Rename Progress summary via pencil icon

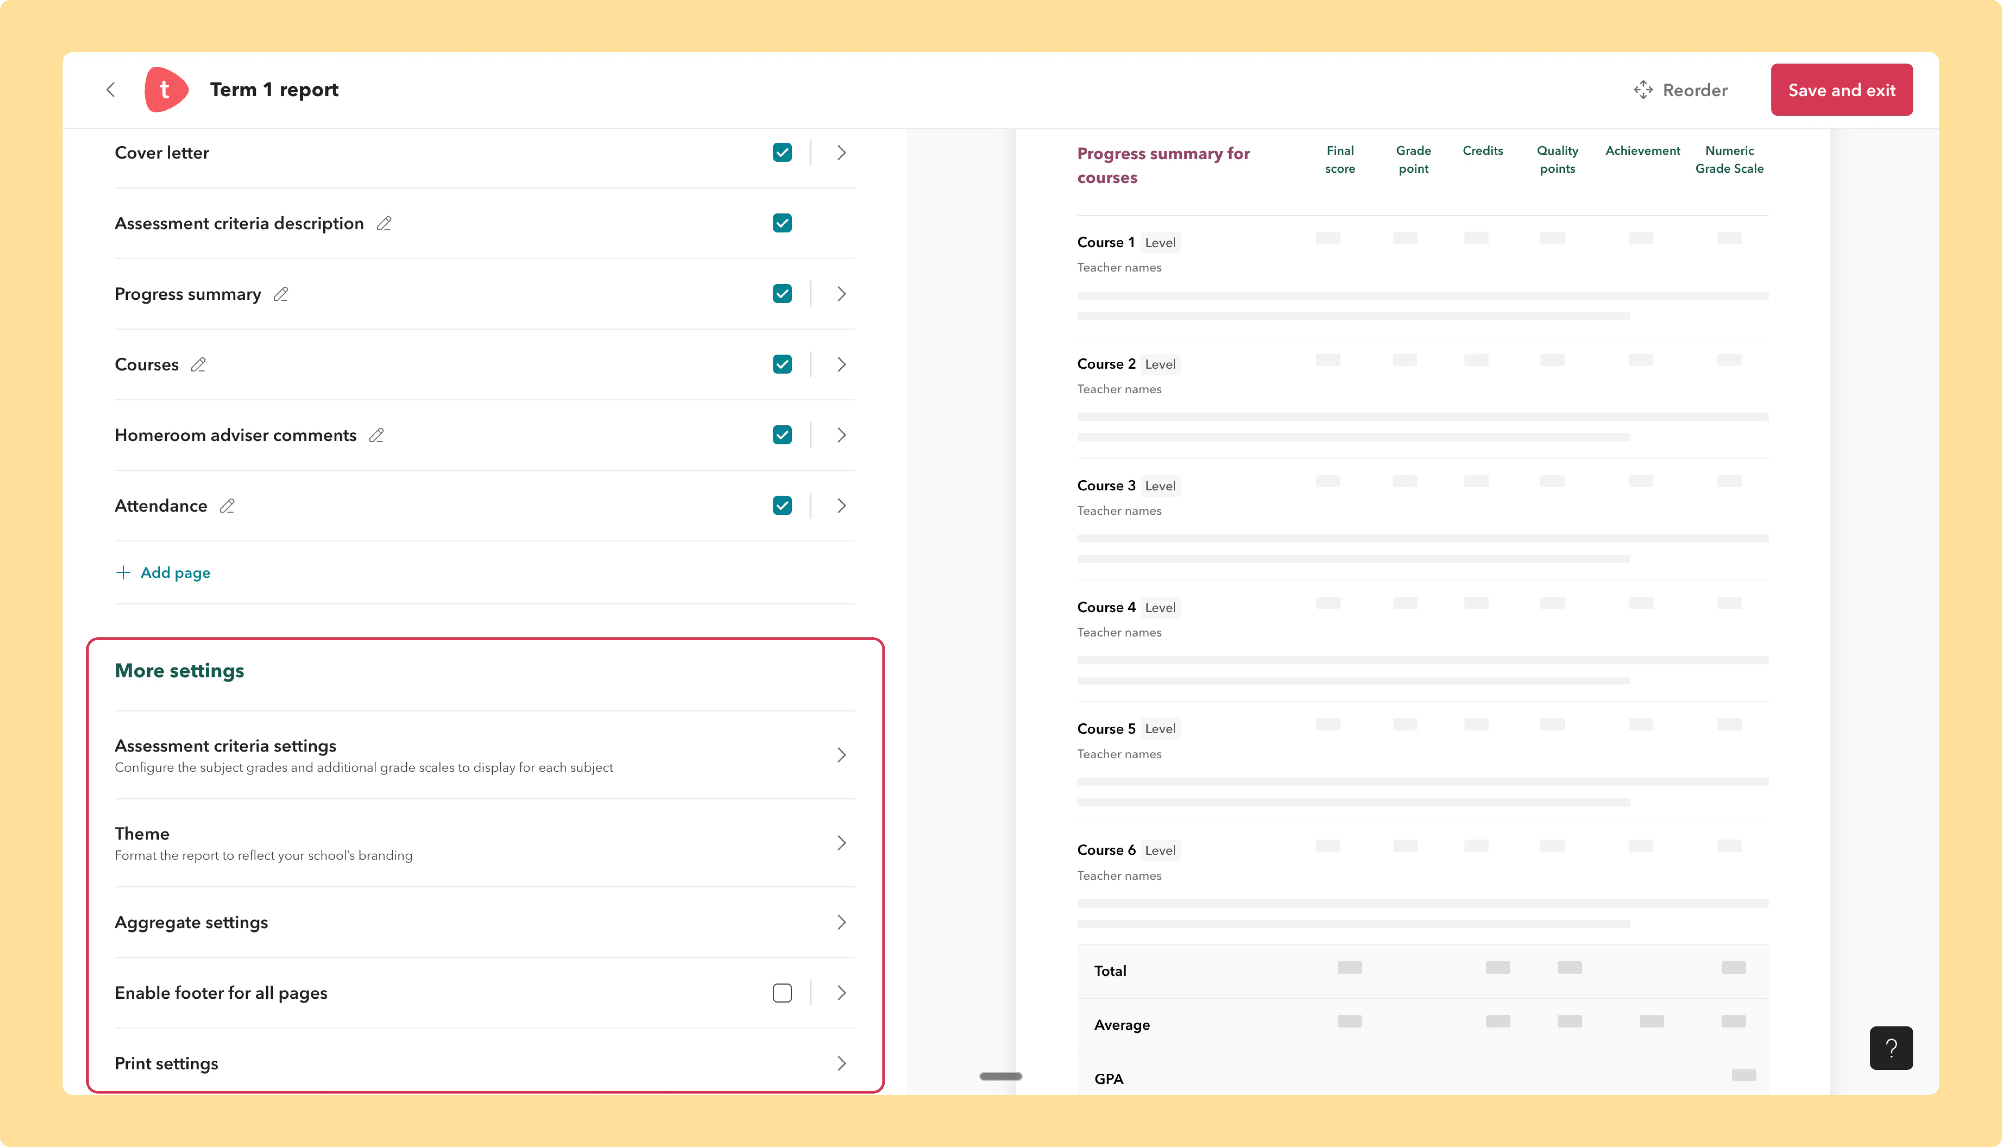(x=281, y=294)
